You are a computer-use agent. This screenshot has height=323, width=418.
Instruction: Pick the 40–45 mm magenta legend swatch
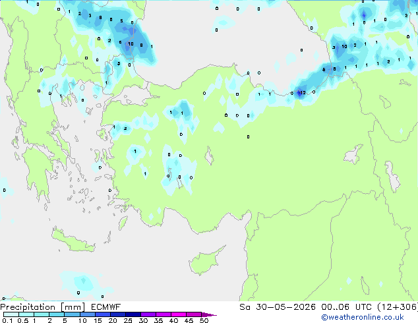point(179,314)
